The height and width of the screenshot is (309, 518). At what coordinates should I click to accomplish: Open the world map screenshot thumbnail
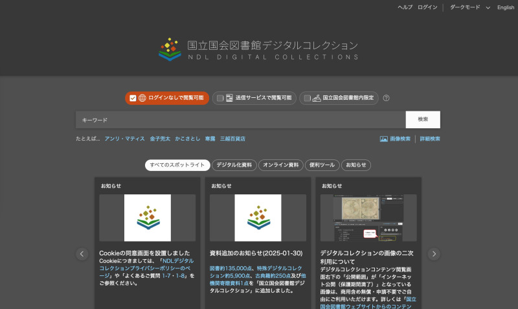click(x=368, y=218)
